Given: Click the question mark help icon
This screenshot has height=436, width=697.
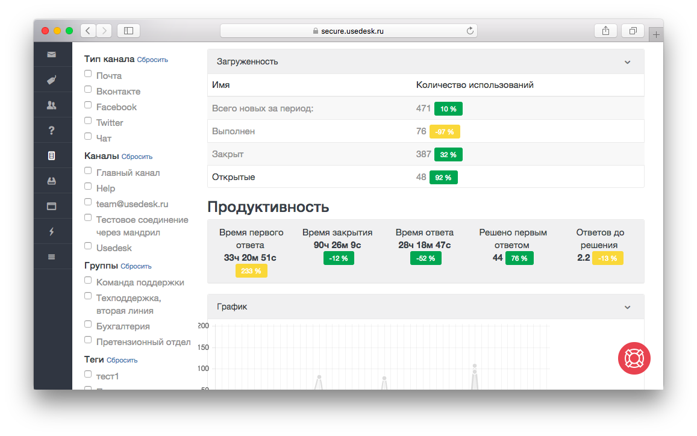Looking at the screenshot, I should tap(53, 129).
